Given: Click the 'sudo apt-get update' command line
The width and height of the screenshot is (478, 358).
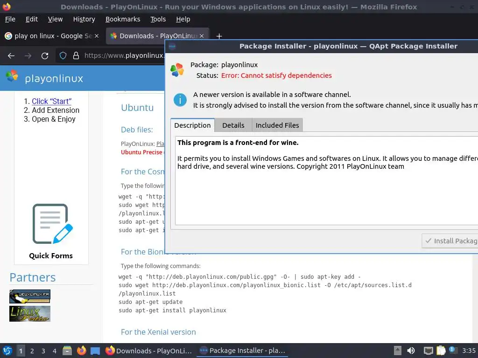Looking at the screenshot, I should point(151,302).
